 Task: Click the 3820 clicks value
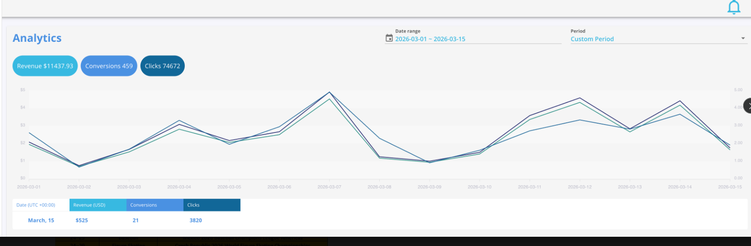click(196, 220)
